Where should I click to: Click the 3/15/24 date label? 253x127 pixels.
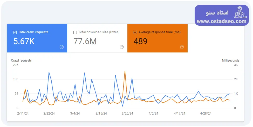[x=101, y=113]
